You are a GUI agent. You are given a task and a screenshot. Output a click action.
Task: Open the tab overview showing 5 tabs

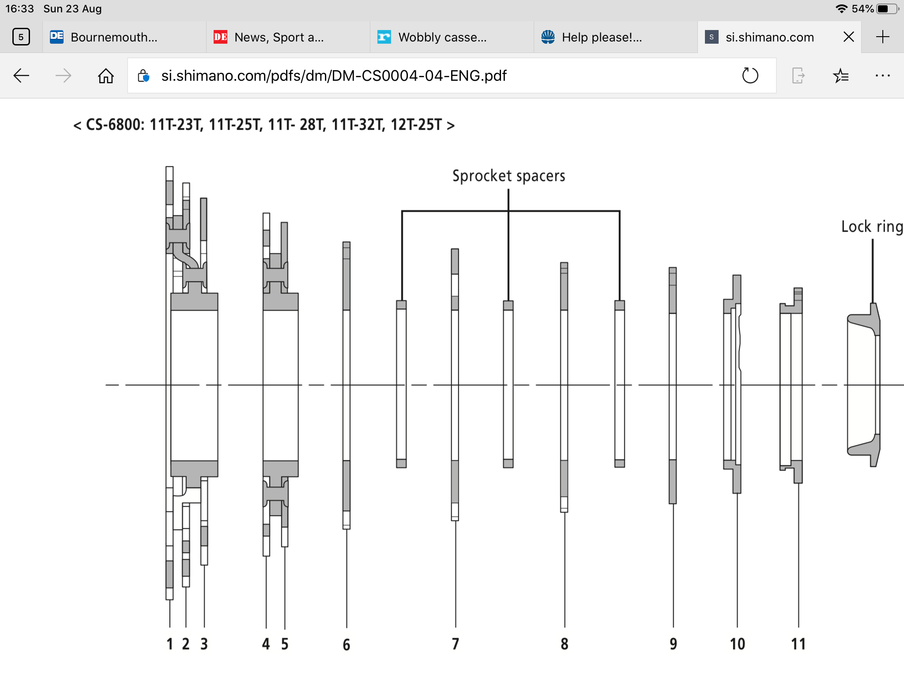tap(21, 37)
